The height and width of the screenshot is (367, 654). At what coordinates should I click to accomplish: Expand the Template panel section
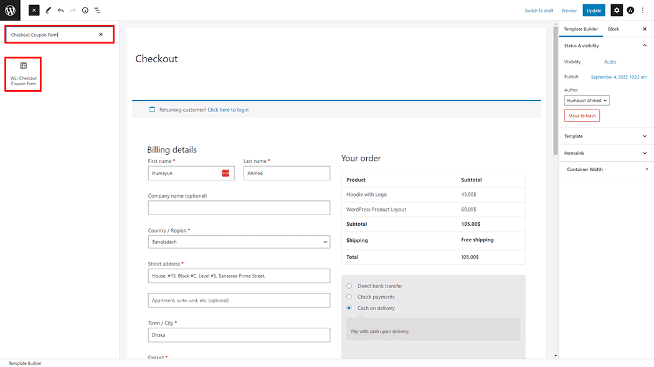605,136
